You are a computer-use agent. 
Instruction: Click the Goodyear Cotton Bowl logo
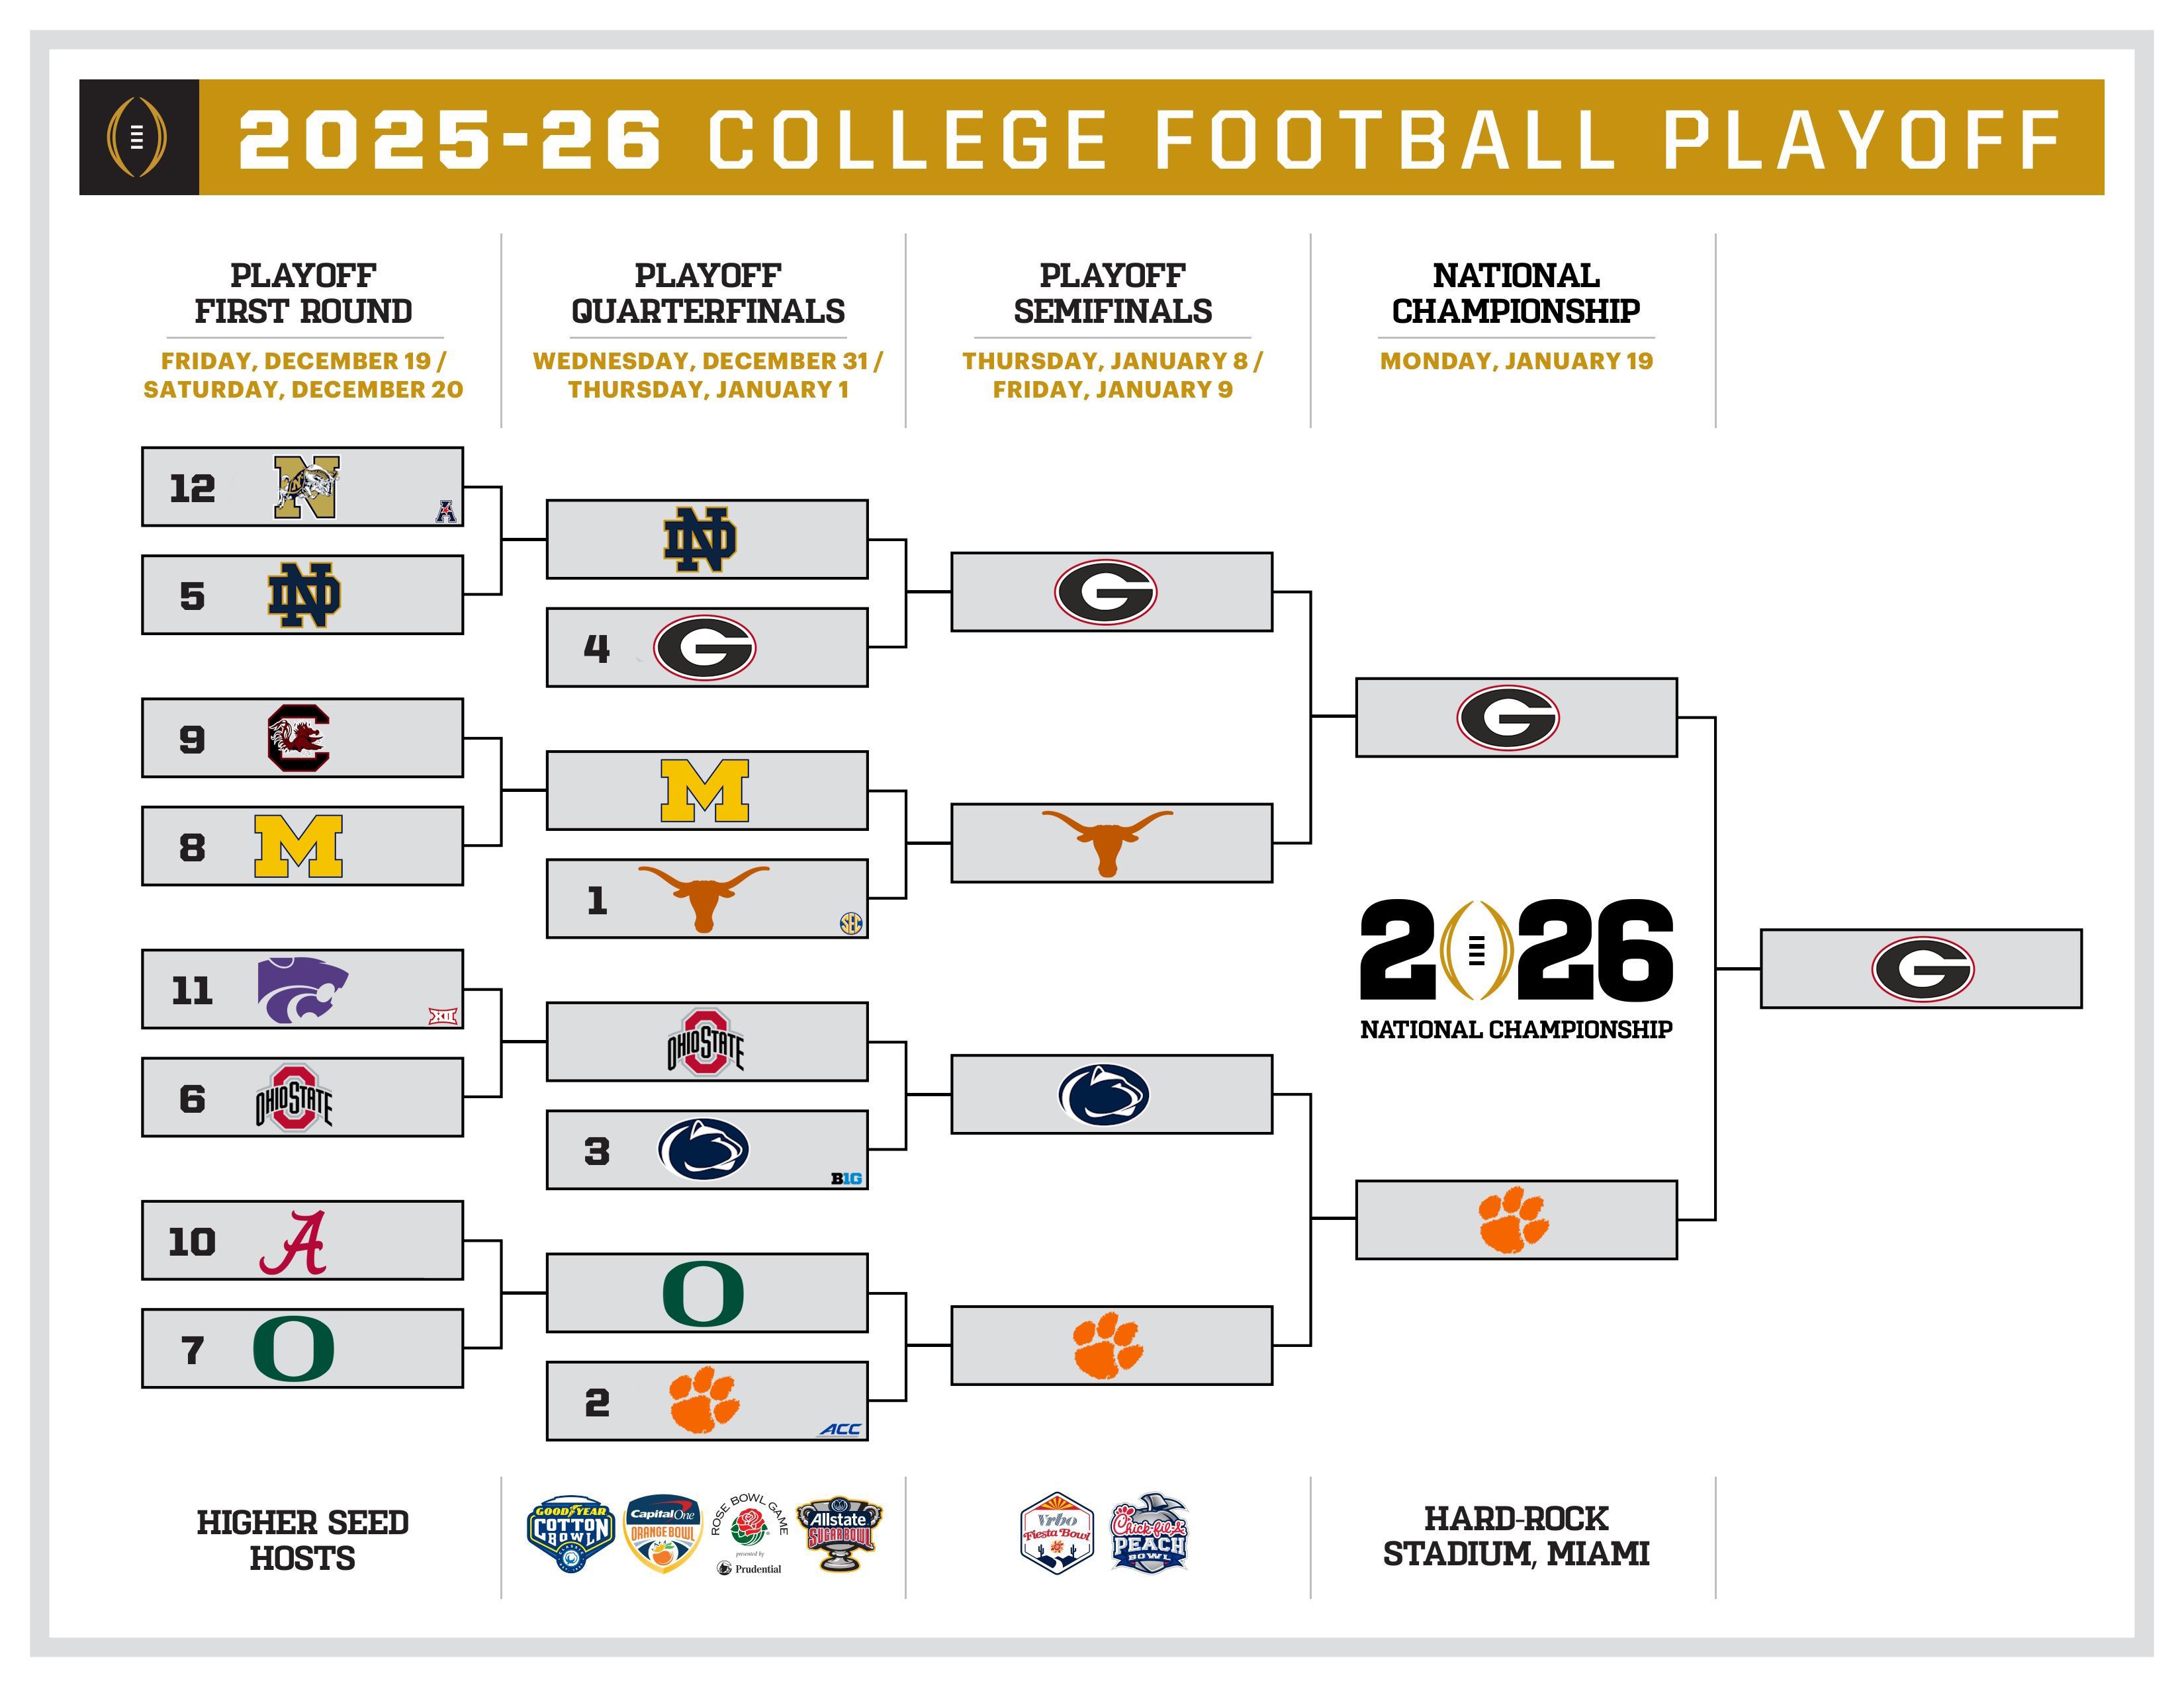[x=570, y=1535]
